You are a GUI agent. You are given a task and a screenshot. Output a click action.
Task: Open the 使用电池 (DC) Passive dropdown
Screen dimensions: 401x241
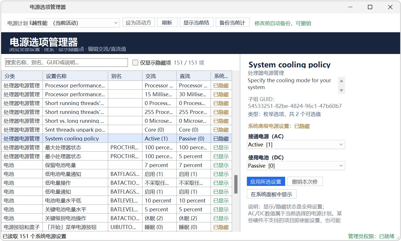[296, 166]
